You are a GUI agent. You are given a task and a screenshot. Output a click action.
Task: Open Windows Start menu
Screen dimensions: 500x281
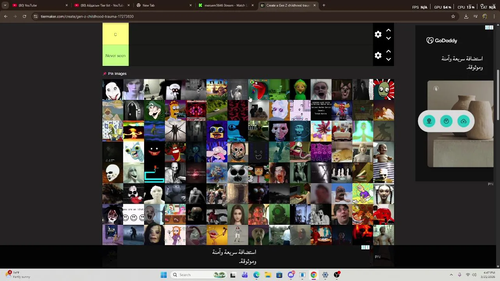[x=164, y=275]
